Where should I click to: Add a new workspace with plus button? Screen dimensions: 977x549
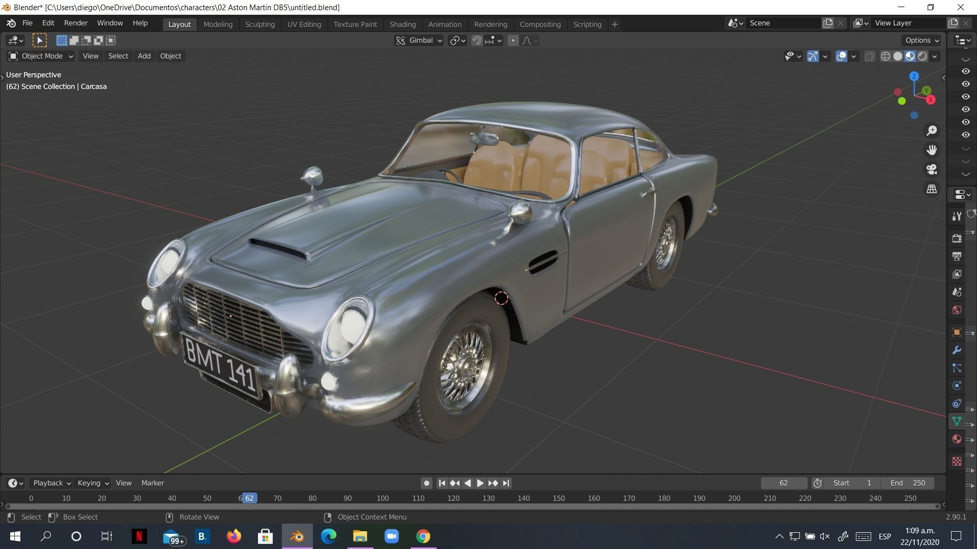pos(614,24)
